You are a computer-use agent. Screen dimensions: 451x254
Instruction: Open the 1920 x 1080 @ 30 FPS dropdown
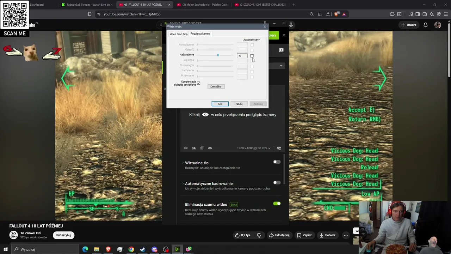(x=254, y=148)
